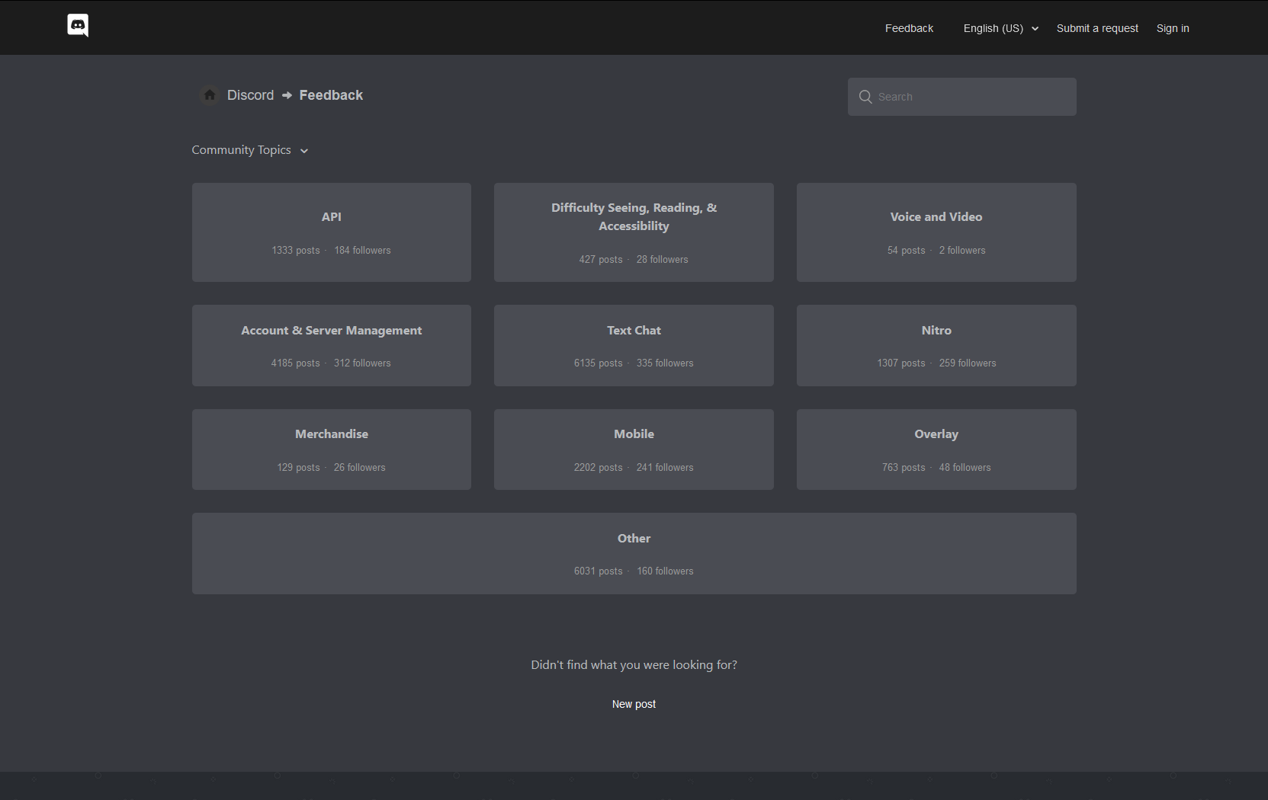Click the Discord logo in the header
The height and width of the screenshot is (800, 1268).
pos(78,25)
